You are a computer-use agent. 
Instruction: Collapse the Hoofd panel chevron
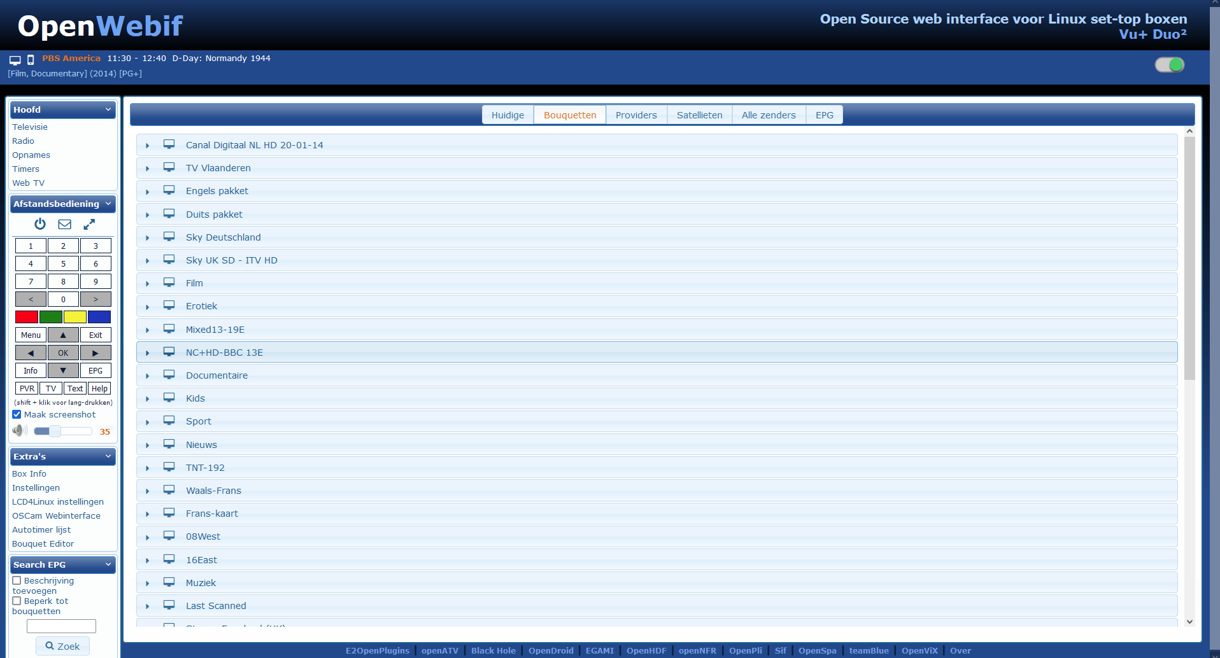tap(108, 109)
